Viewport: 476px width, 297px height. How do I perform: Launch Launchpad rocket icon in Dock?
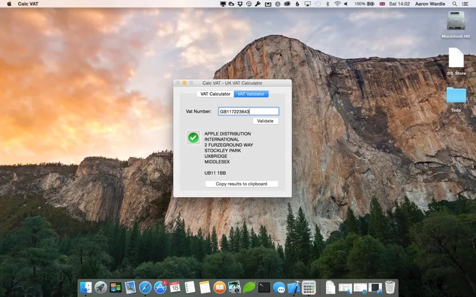[101, 287]
